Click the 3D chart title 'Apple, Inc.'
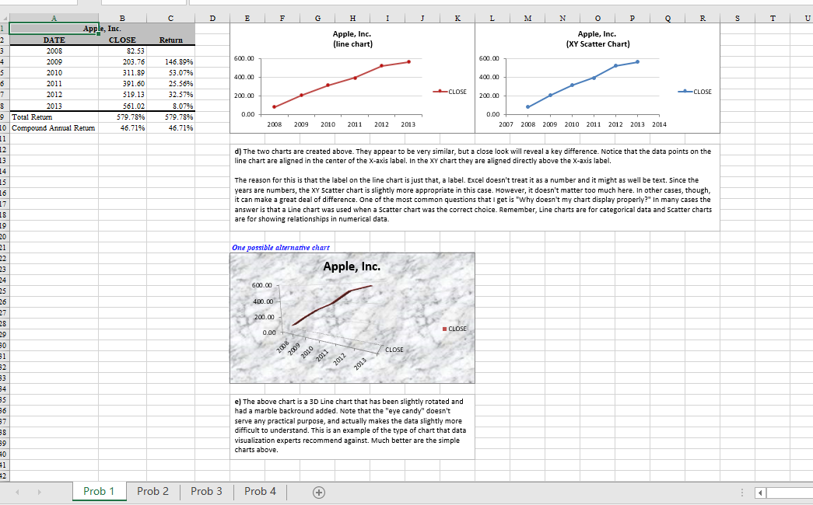Viewport: 813px width, 505px height. coord(352,266)
